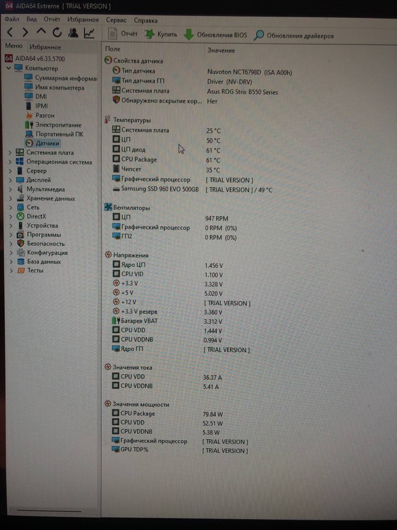This screenshot has width=397, height=530.
Task: Click Напряжения voltage section icon
Action: click(x=108, y=255)
